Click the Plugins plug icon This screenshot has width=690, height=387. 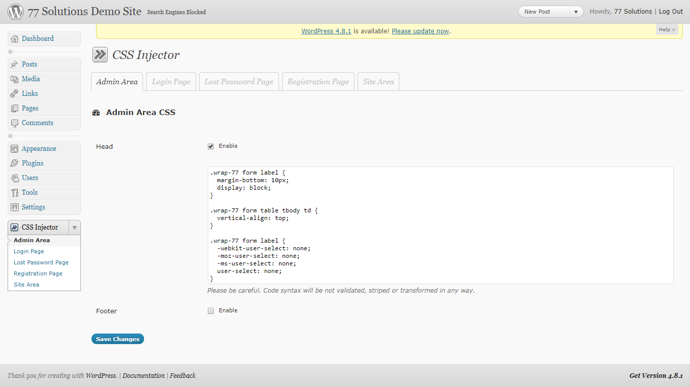point(15,163)
